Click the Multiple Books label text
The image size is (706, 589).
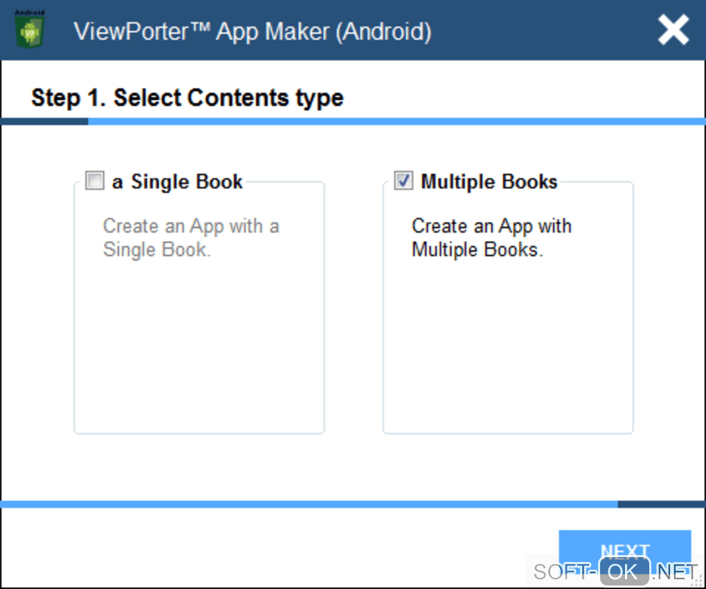pos(489,182)
